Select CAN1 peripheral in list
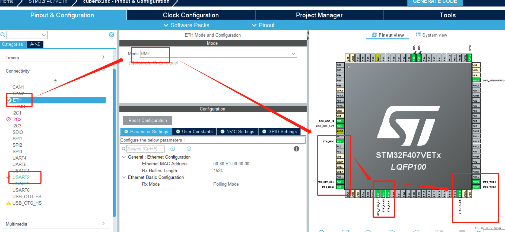Image resolution: width=505 pixels, height=232 pixels. pyautogui.click(x=18, y=87)
